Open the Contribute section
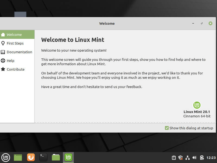 (15, 69)
